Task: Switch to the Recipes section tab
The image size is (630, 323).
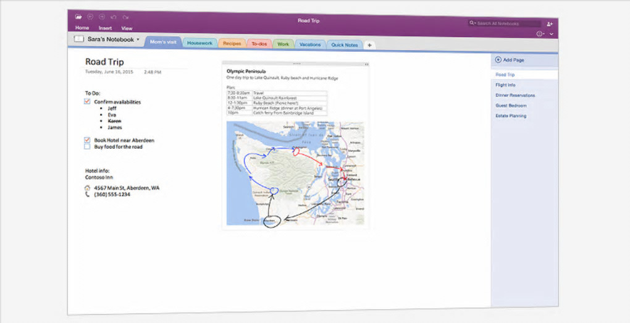Action: 232,43
